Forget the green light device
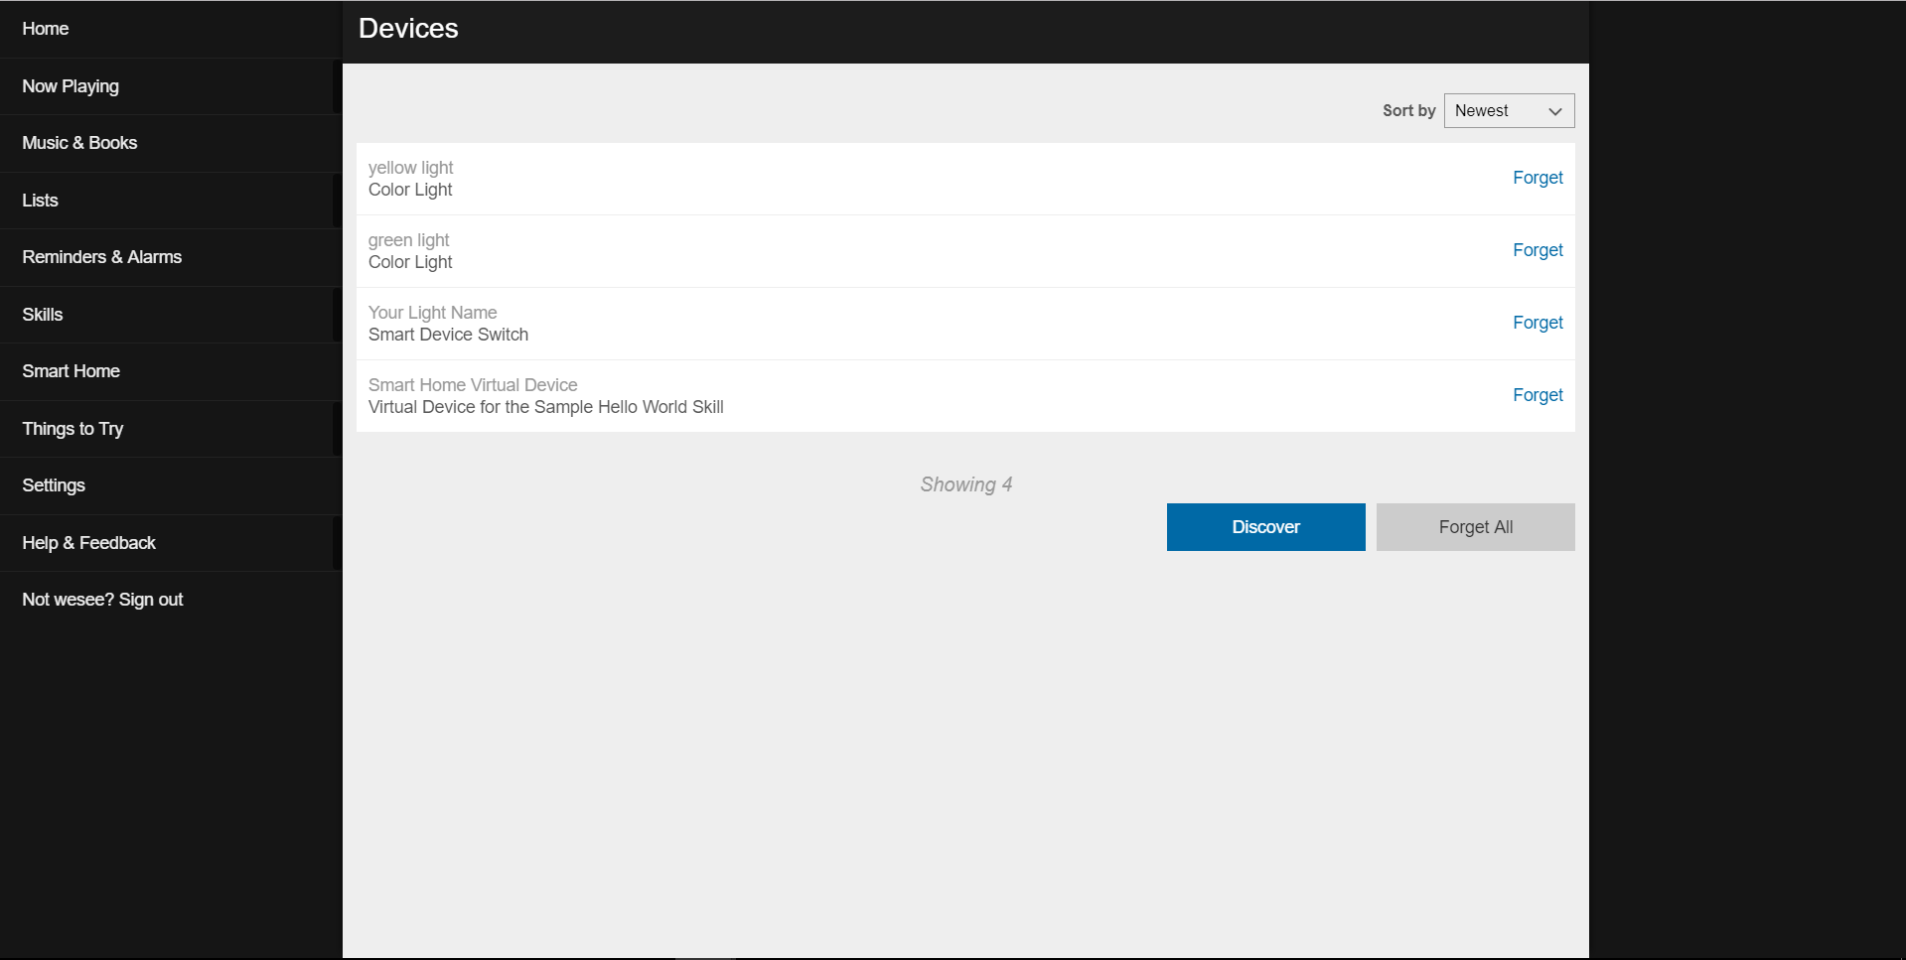This screenshot has width=1906, height=960. coord(1537,250)
